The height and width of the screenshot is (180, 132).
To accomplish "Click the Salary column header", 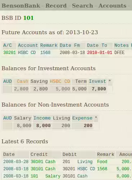I will [23, 118].
